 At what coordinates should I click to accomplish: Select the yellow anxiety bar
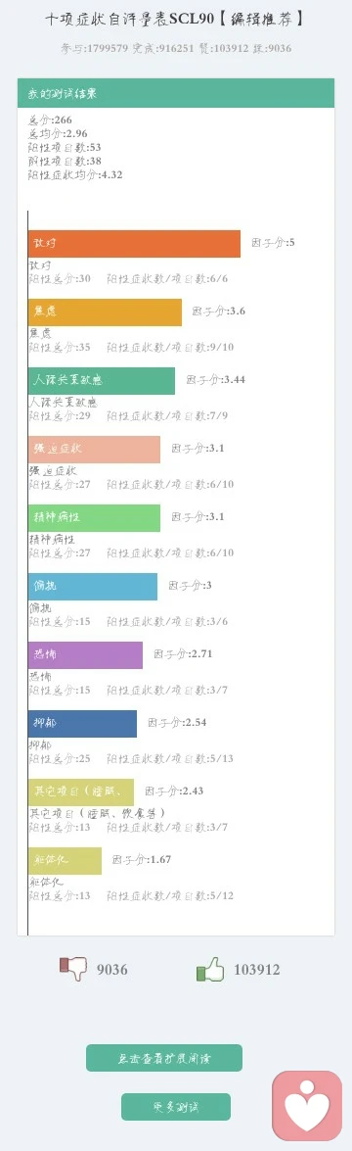click(105, 312)
